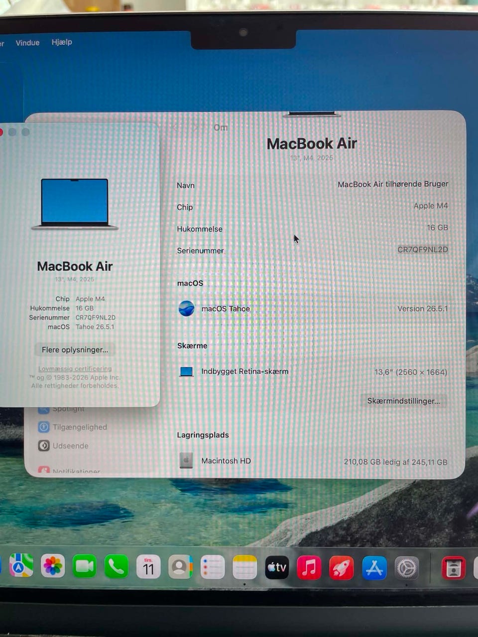Launch the Apple TV app
This screenshot has width=478, height=637.
(277, 567)
